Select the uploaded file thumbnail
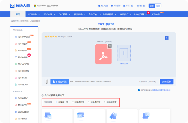This screenshot has height=123, width=188. tap(103, 54)
